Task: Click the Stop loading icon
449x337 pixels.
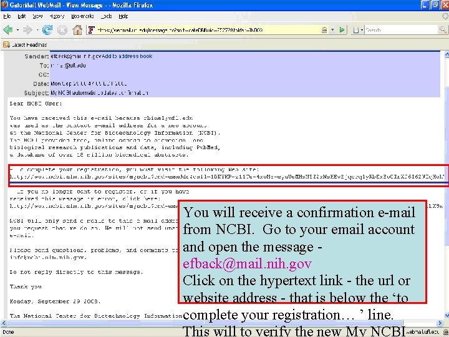Action: click(62, 30)
